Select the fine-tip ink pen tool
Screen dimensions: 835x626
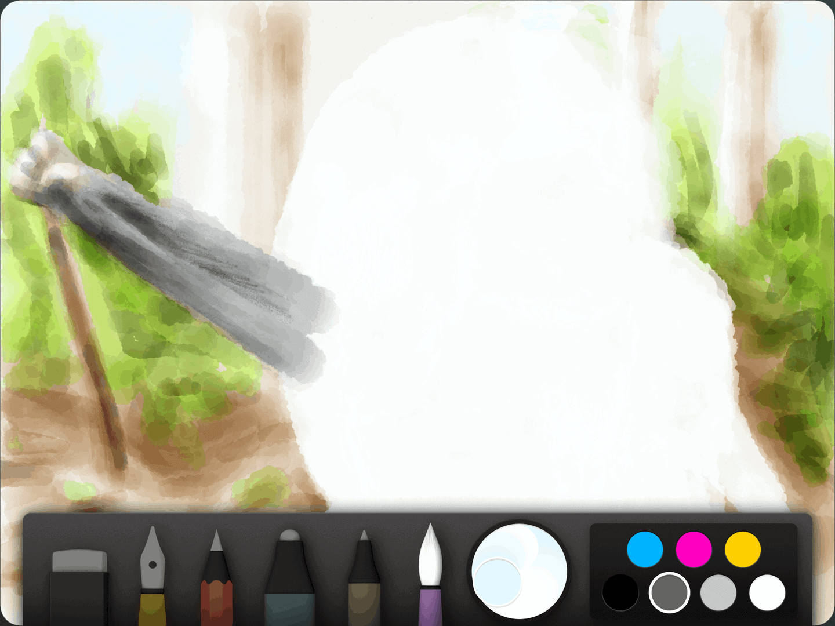(364, 580)
